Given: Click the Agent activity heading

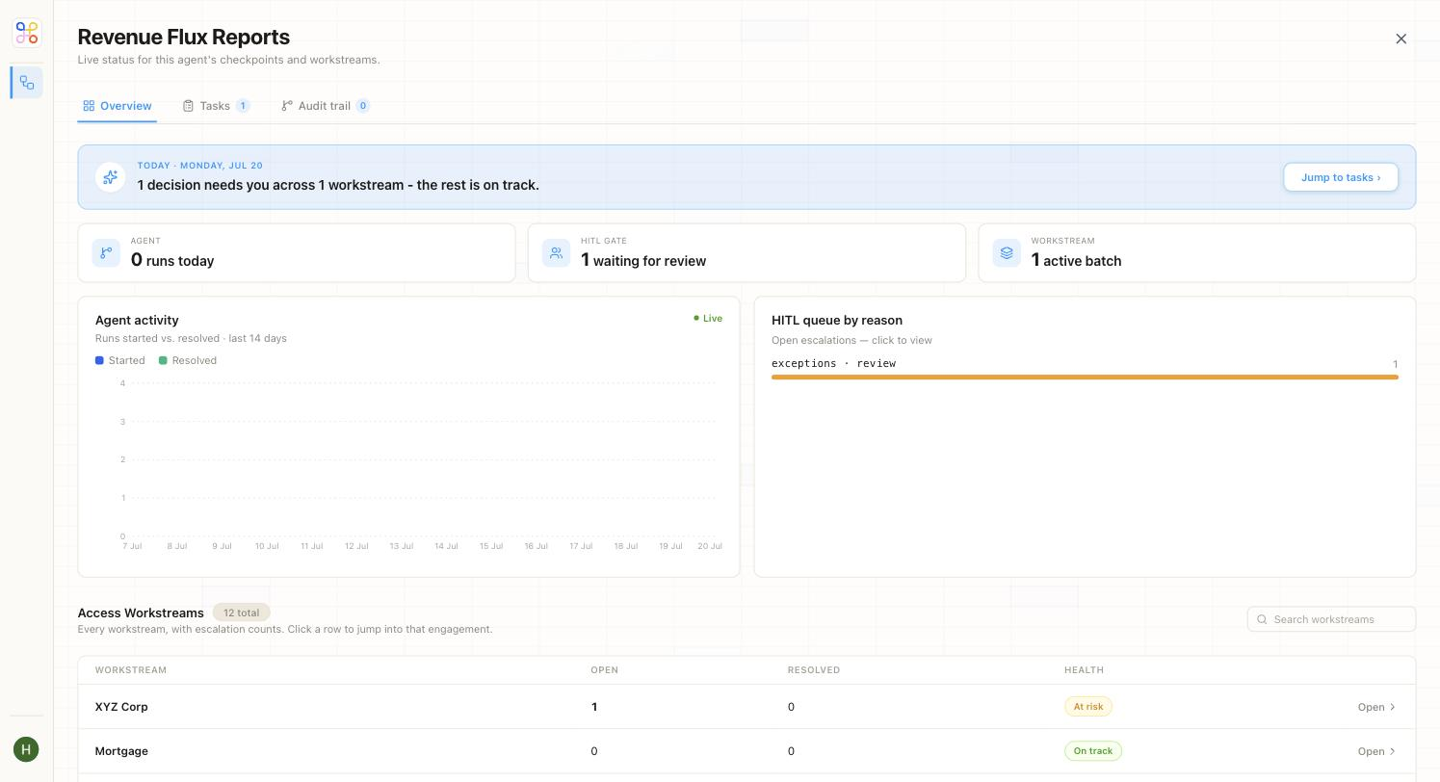Looking at the screenshot, I should (137, 320).
